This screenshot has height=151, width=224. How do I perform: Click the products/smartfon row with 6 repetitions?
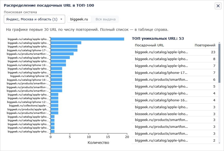click(175, 79)
